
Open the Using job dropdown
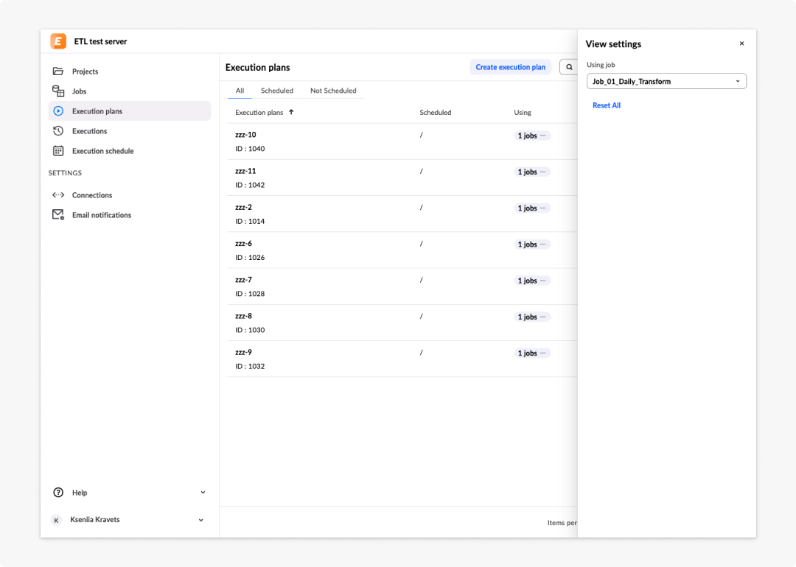666,81
